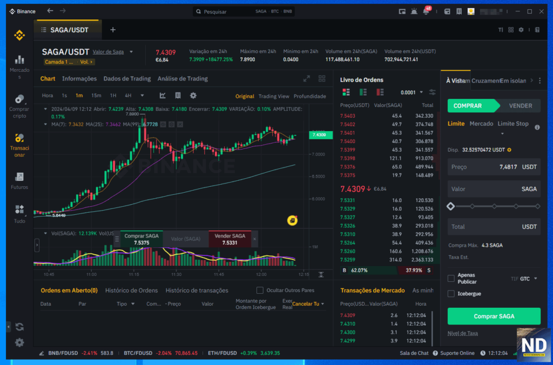Image resolution: width=553 pixels, height=365 pixels.
Task: Switch to Histórico de transações tab
Action: click(x=197, y=290)
